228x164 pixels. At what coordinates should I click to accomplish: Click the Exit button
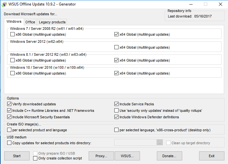[211, 156]
